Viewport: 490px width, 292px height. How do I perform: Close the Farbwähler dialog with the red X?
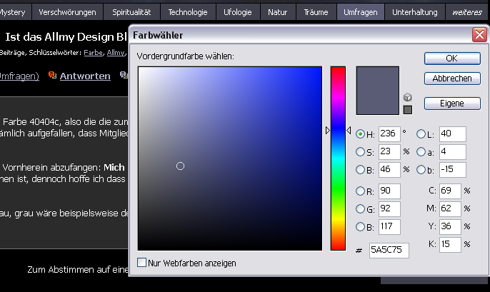click(x=479, y=35)
